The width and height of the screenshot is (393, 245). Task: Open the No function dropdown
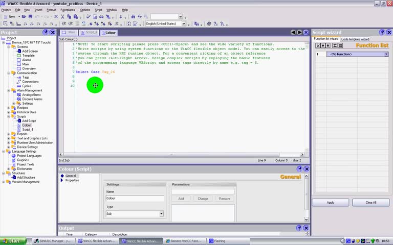(x=386, y=54)
